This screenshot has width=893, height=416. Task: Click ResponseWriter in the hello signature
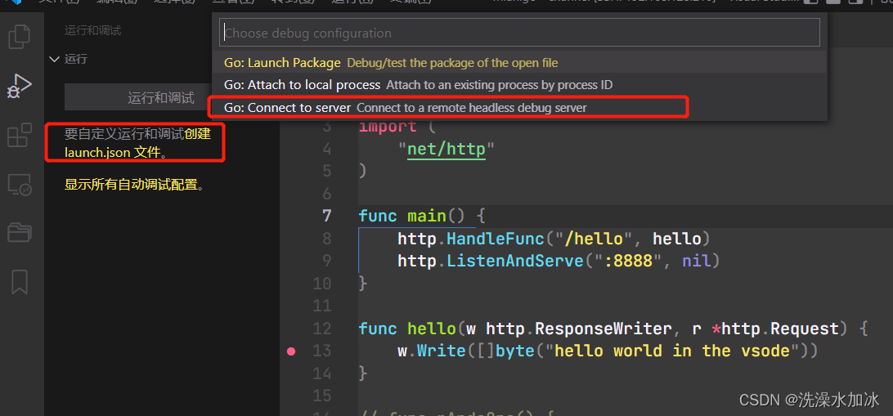click(604, 329)
